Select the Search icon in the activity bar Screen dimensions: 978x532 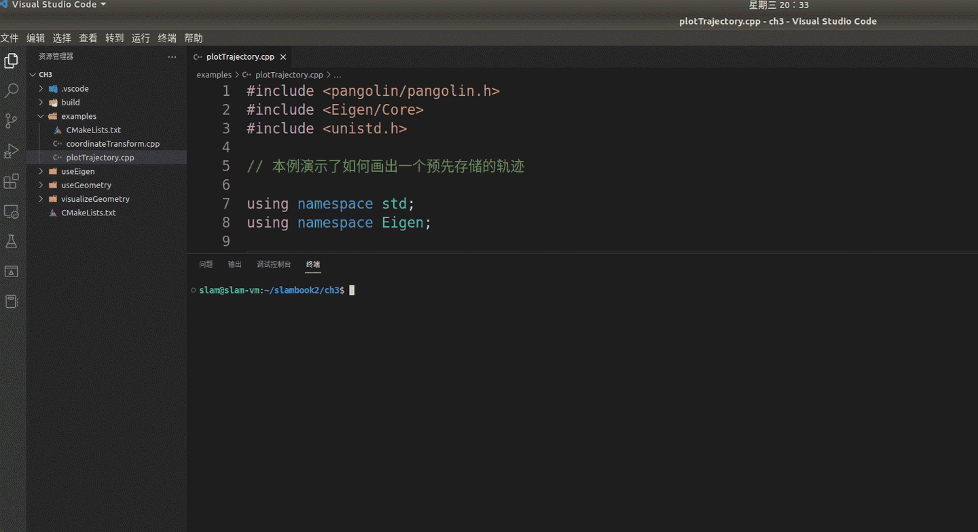pyautogui.click(x=11, y=90)
